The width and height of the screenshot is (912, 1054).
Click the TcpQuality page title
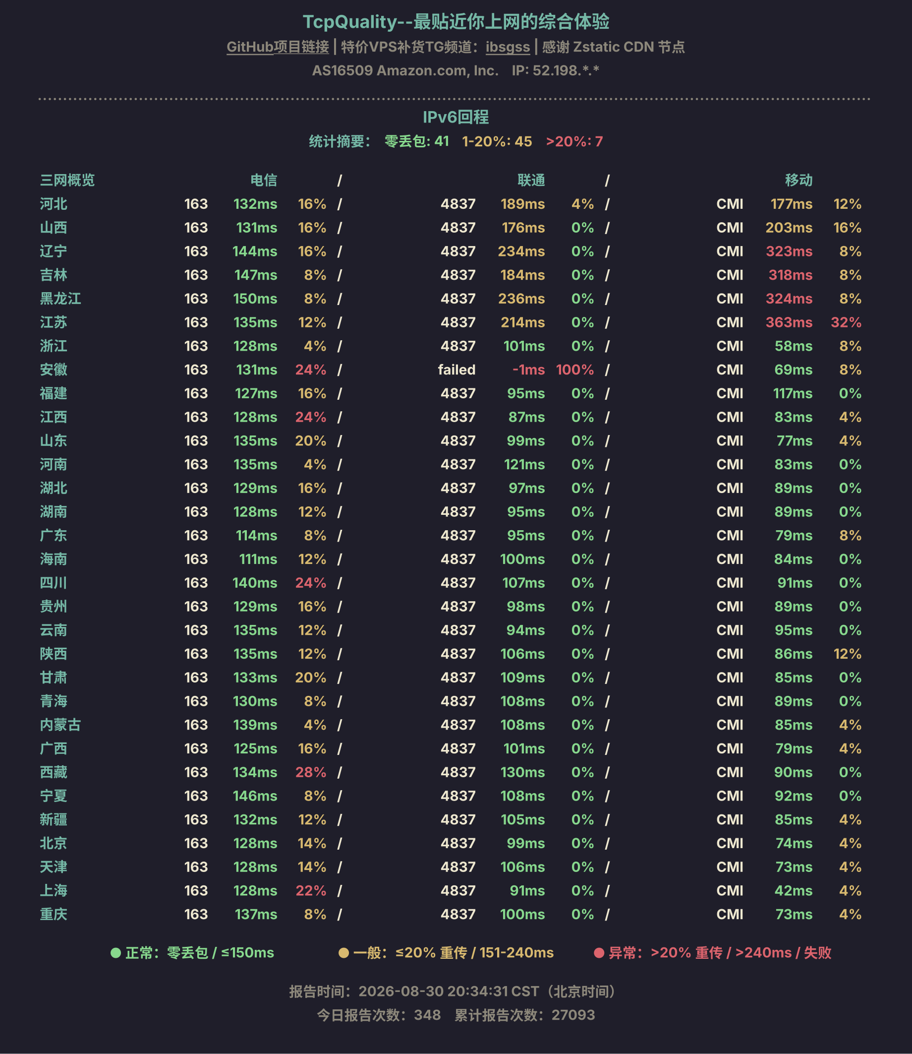[x=456, y=21]
